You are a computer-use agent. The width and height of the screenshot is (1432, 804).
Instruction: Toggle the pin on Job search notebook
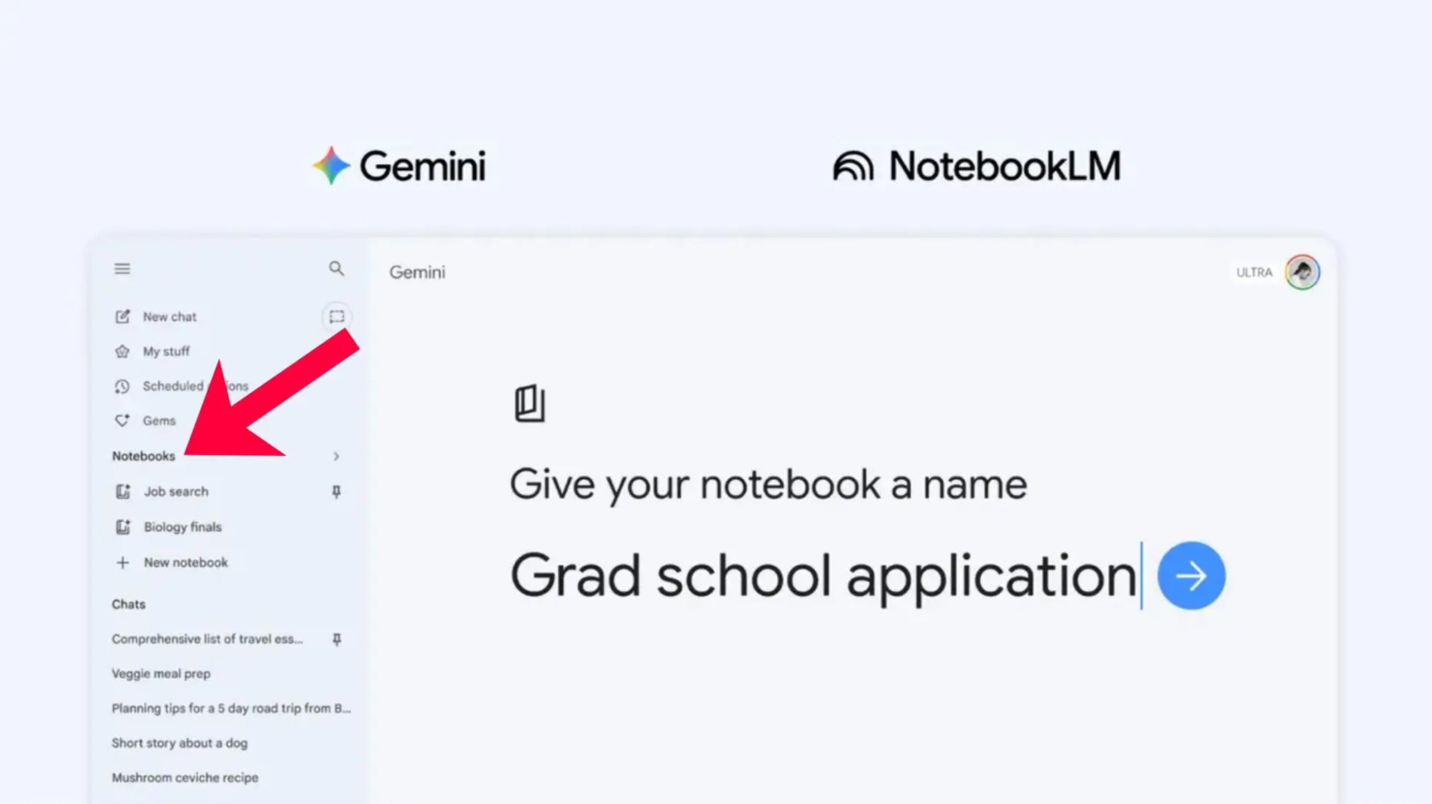click(336, 491)
